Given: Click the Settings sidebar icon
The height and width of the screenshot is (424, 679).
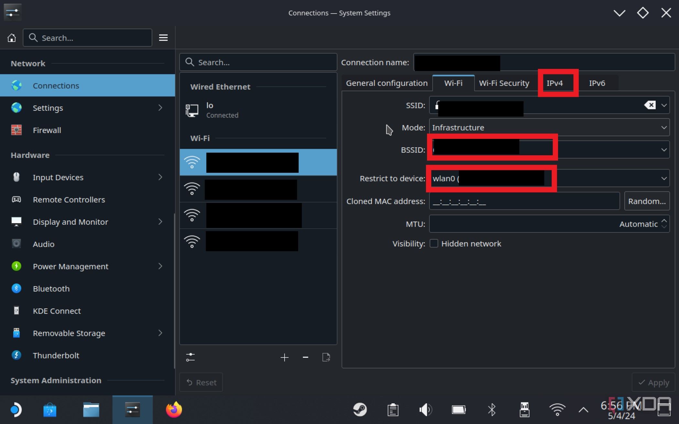Looking at the screenshot, I should 16,108.
